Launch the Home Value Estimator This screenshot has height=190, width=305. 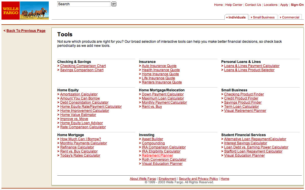coord(78,114)
